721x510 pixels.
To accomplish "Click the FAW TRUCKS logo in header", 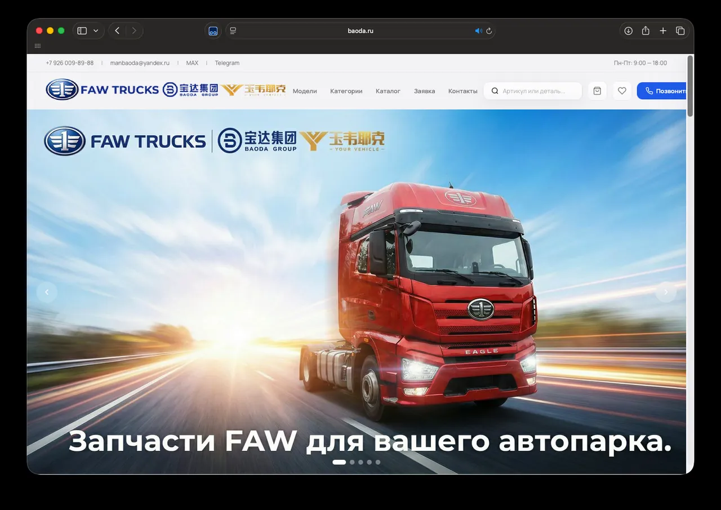I will point(103,90).
